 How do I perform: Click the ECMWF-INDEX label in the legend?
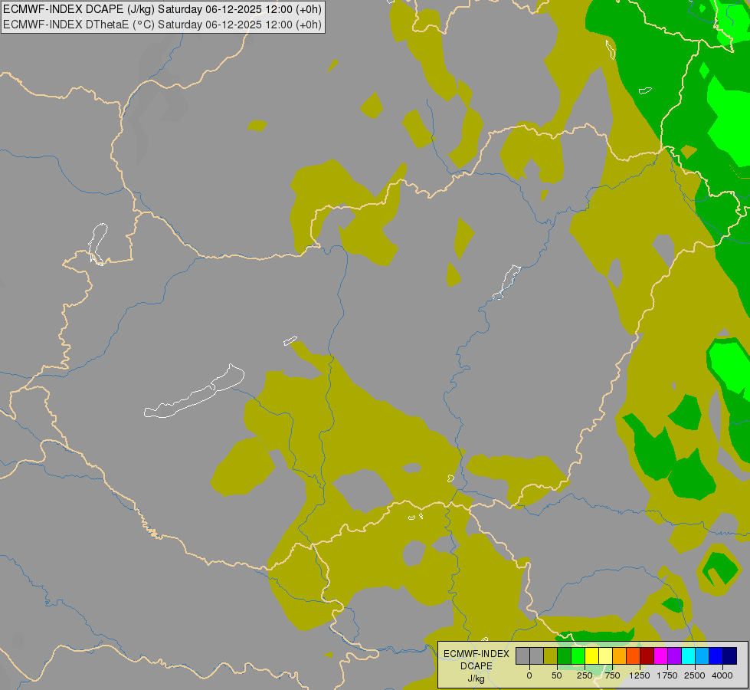pyautogui.click(x=477, y=654)
